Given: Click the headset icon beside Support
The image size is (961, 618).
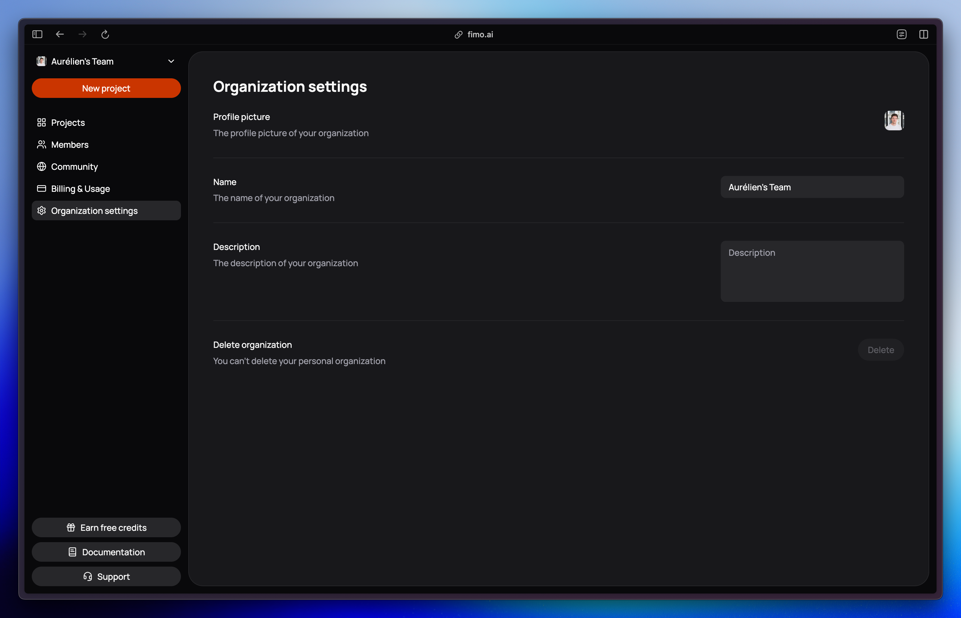Looking at the screenshot, I should pyautogui.click(x=88, y=576).
